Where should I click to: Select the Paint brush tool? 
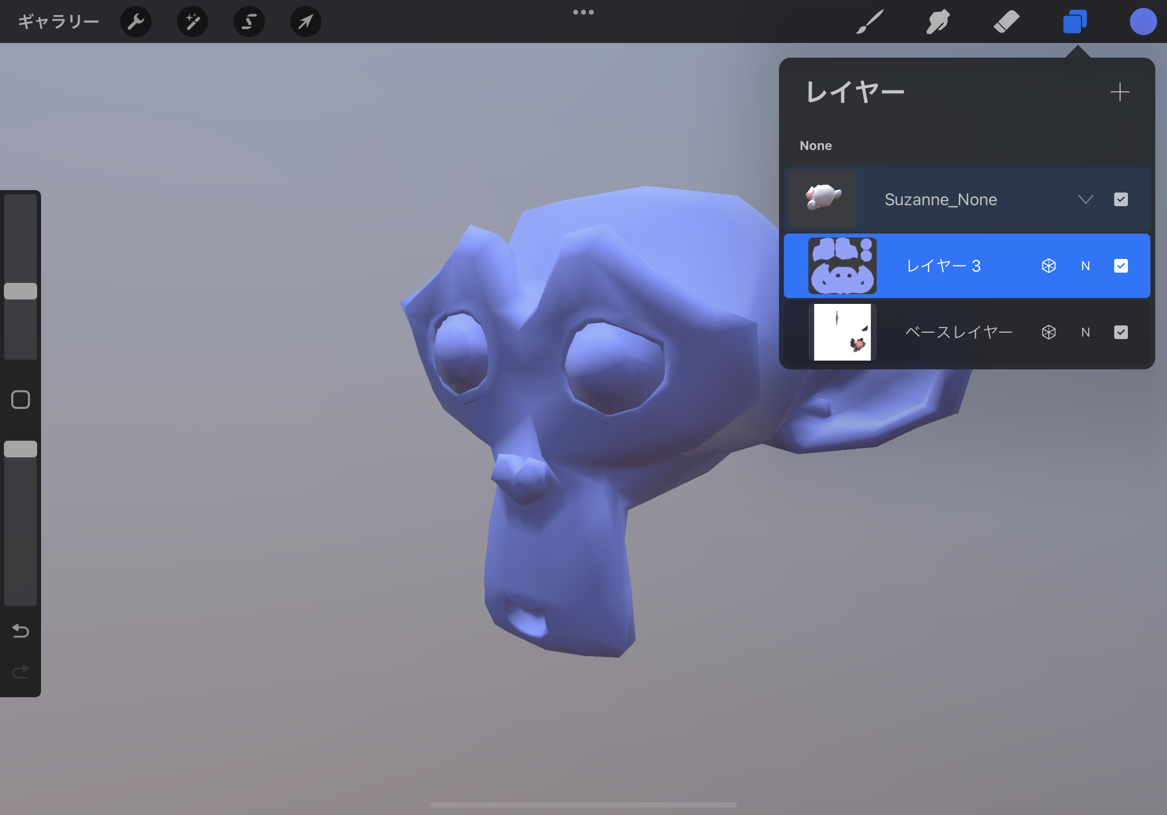pos(870,21)
